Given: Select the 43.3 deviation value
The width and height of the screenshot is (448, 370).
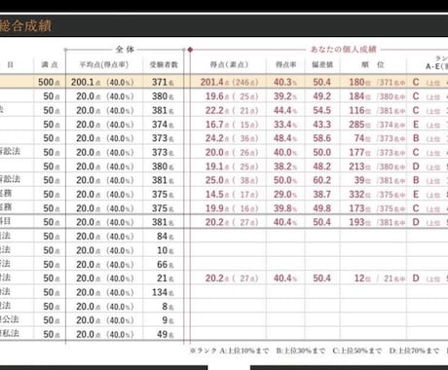Looking at the screenshot, I should [322, 125].
